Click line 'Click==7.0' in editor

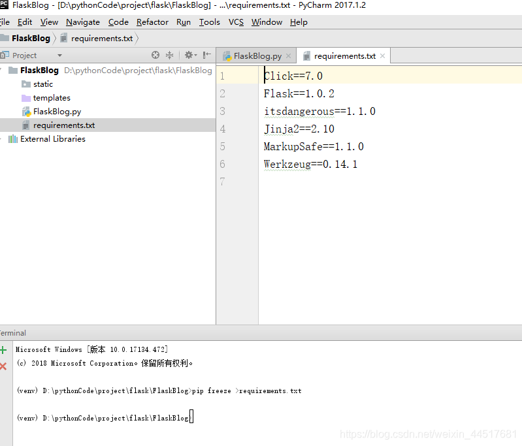pyautogui.click(x=293, y=76)
